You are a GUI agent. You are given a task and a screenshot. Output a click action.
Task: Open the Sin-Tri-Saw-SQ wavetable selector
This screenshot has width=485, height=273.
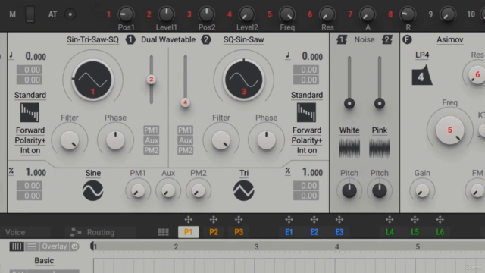point(92,40)
